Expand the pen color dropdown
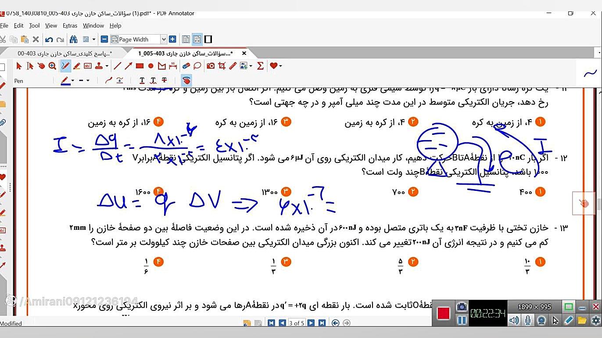602x338 pixels. tap(72, 81)
